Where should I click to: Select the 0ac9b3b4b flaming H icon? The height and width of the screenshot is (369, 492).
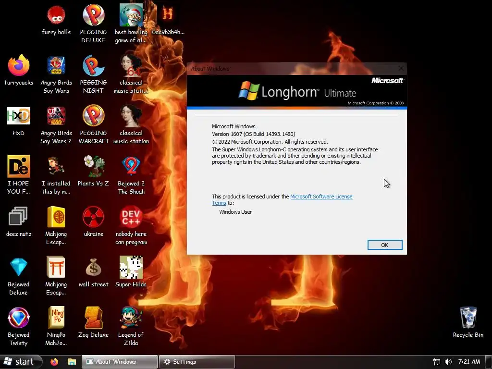[x=168, y=20]
